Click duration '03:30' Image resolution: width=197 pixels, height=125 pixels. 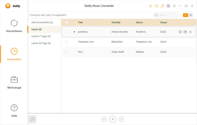pyautogui.click(x=163, y=52)
